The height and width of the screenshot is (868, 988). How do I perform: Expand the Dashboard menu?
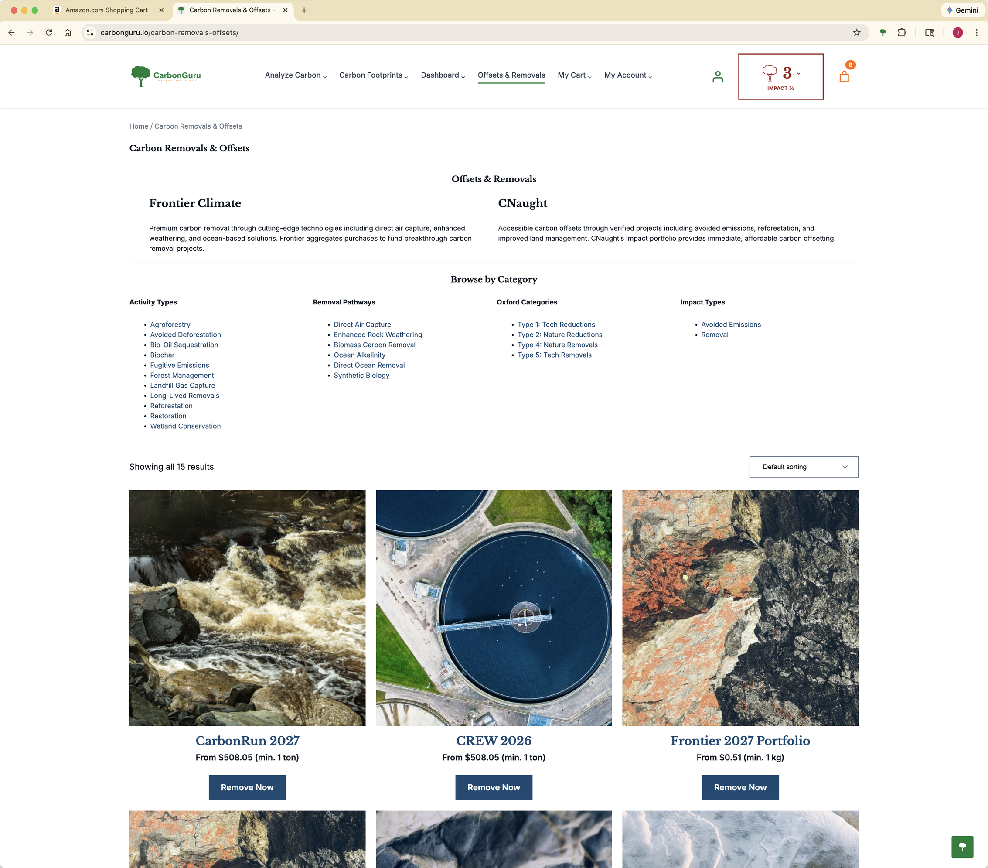(443, 75)
